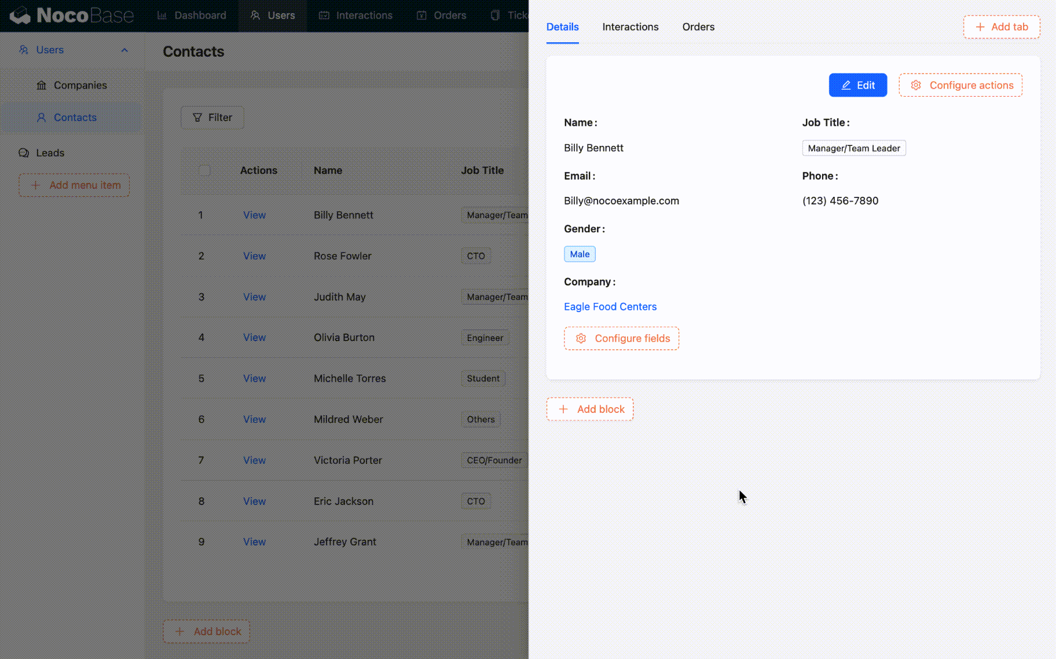Screen dimensions: 1056x659
Task: Click the Leads chat icon in sidebar
Action: (x=24, y=153)
